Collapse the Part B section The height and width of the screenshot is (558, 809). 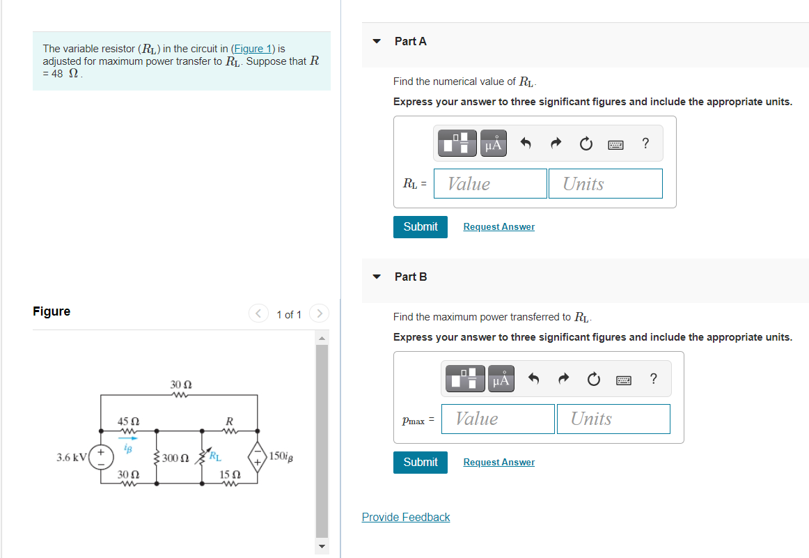coord(377,277)
